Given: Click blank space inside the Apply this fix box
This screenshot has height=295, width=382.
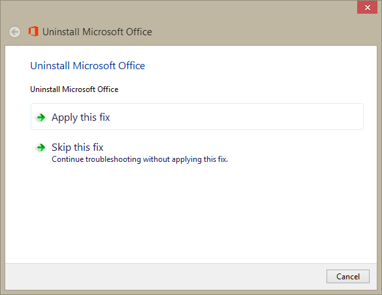Looking at the screenshot, I should 236,117.
